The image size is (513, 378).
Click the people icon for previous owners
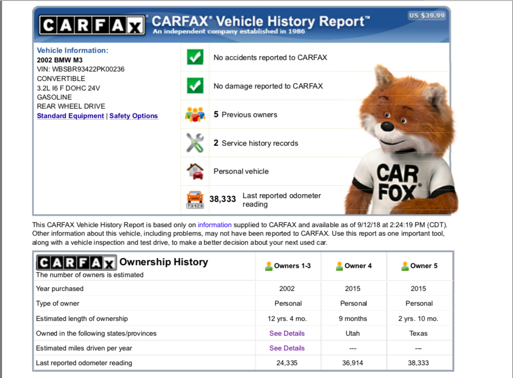tap(195, 114)
